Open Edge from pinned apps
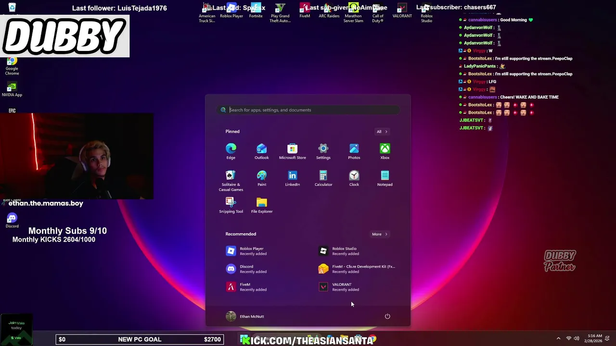 click(231, 151)
